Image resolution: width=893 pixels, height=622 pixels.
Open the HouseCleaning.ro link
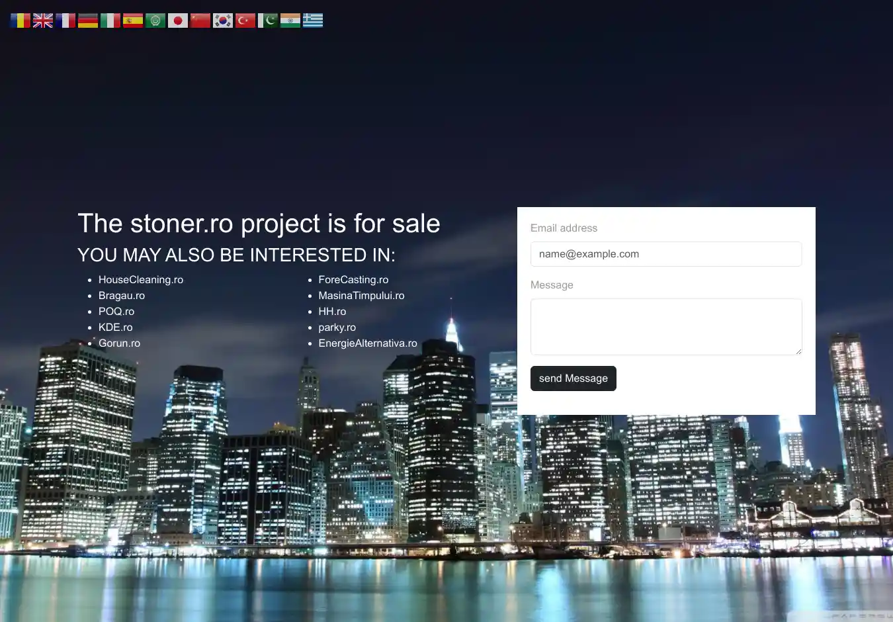[x=141, y=280]
